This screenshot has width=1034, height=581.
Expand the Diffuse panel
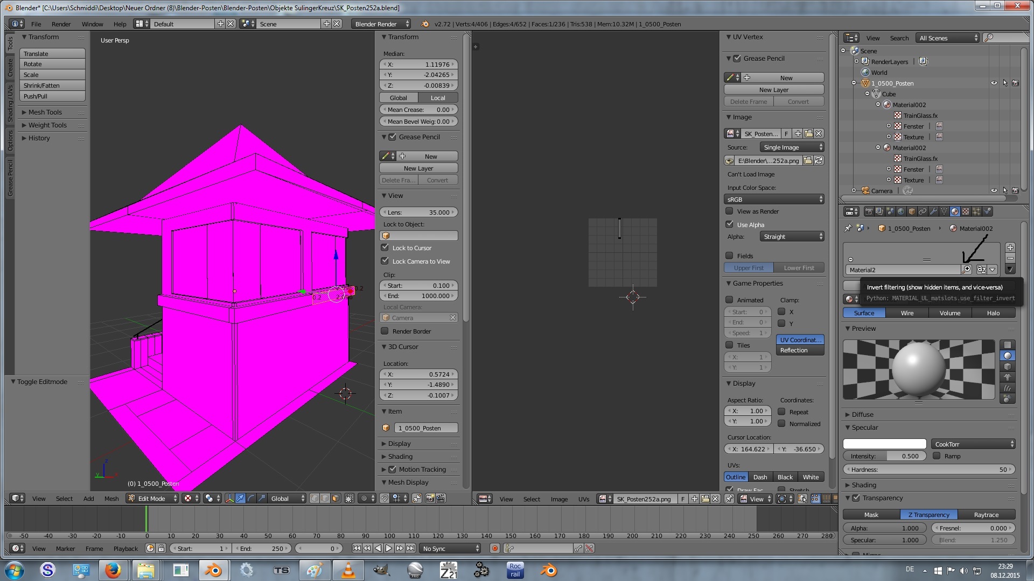(862, 414)
